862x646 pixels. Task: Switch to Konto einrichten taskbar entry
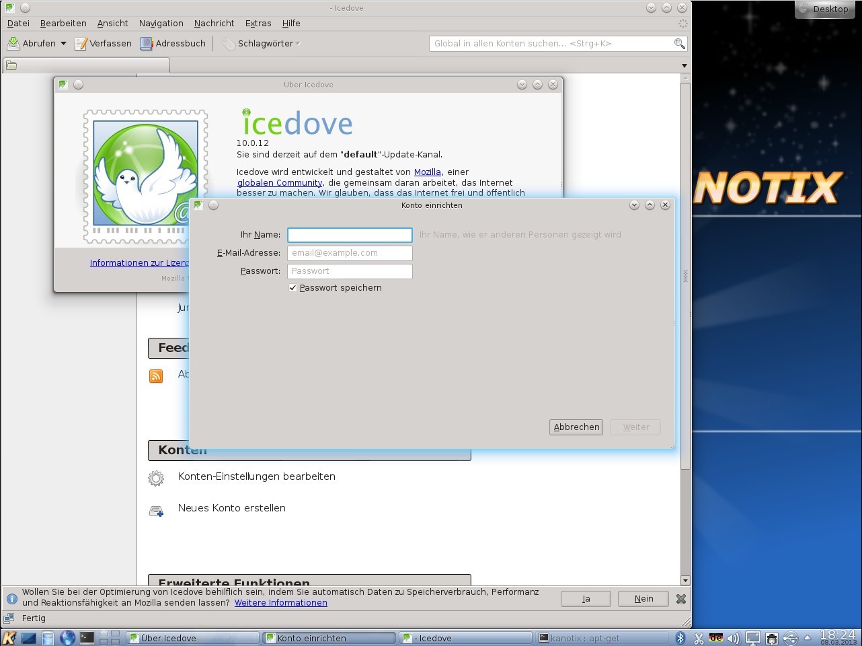pos(329,638)
